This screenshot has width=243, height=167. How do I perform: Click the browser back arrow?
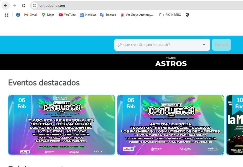6,6
